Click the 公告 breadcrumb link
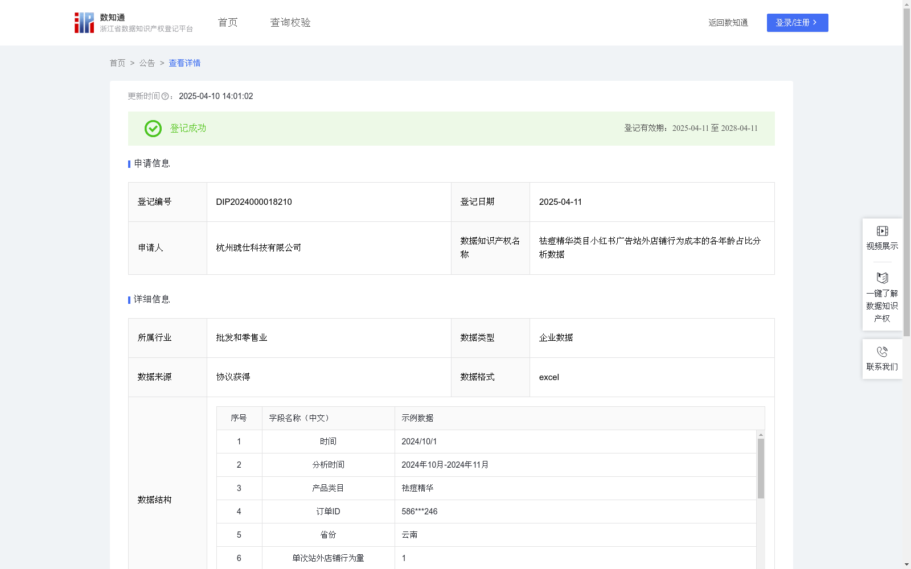The image size is (911, 569). click(147, 63)
